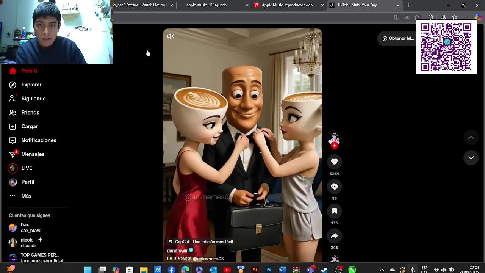The image size is (485, 273).
Task: Open Adobe Illustrator from taskbar
Action: coord(255,270)
